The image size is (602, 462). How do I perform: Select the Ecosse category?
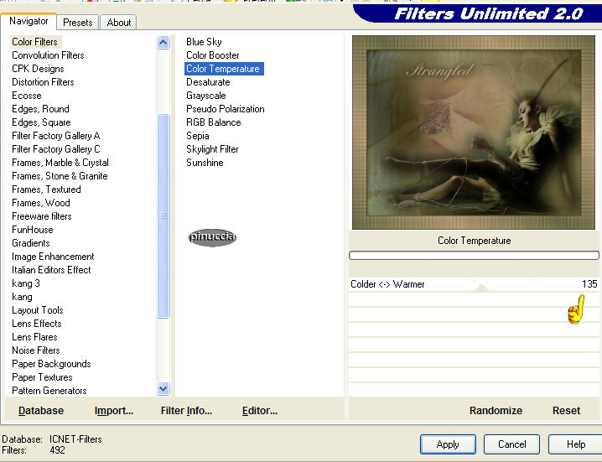(27, 96)
